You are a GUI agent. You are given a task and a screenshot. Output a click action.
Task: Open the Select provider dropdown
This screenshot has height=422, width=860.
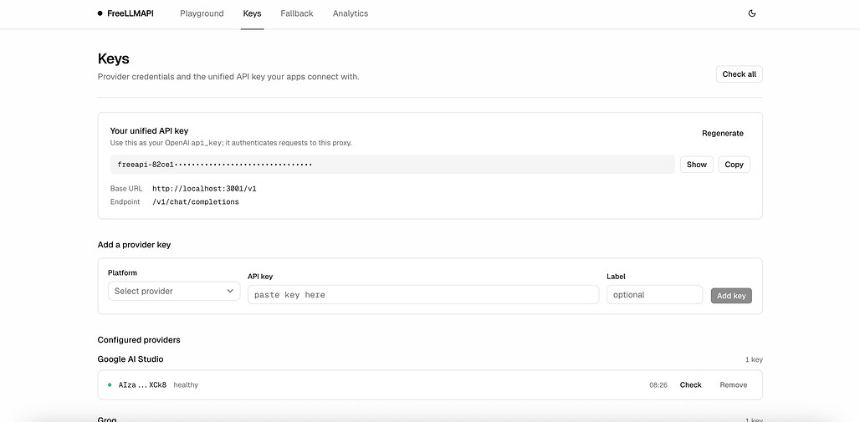pos(174,291)
